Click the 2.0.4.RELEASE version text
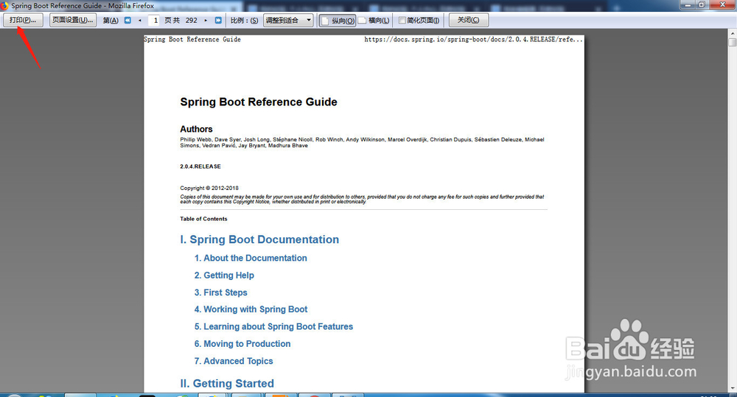This screenshot has width=737, height=397. pyautogui.click(x=200, y=166)
